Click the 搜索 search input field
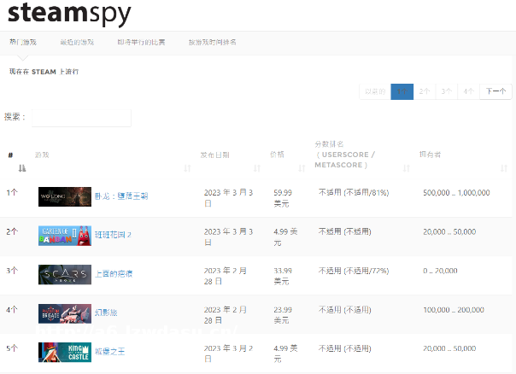The width and height of the screenshot is (516, 374). [80, 117]
